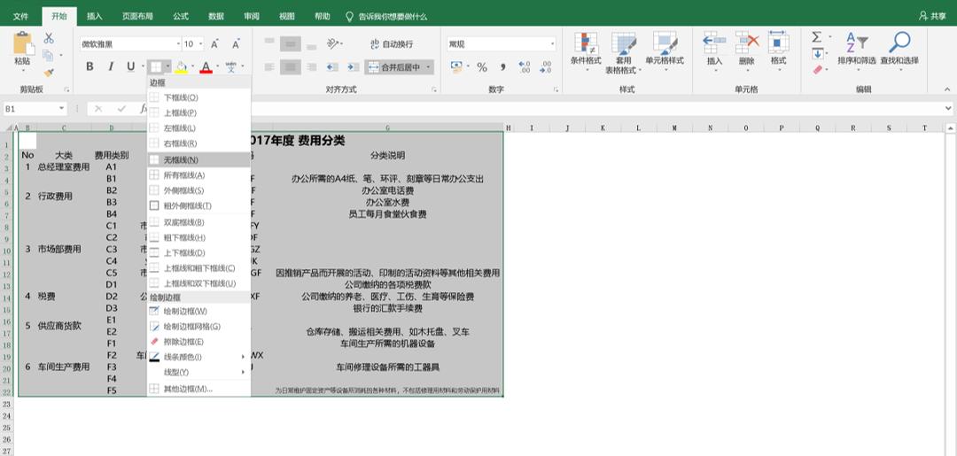Select Draw Border (绘制边框) option
957x456 pixels.
click(x=199, y=311)
